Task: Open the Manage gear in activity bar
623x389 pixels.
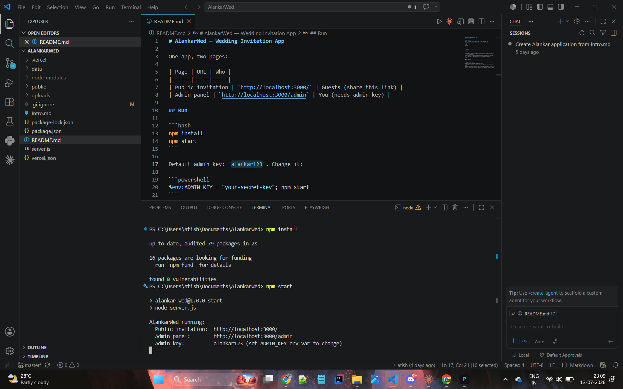Action: tap(9, 351)
